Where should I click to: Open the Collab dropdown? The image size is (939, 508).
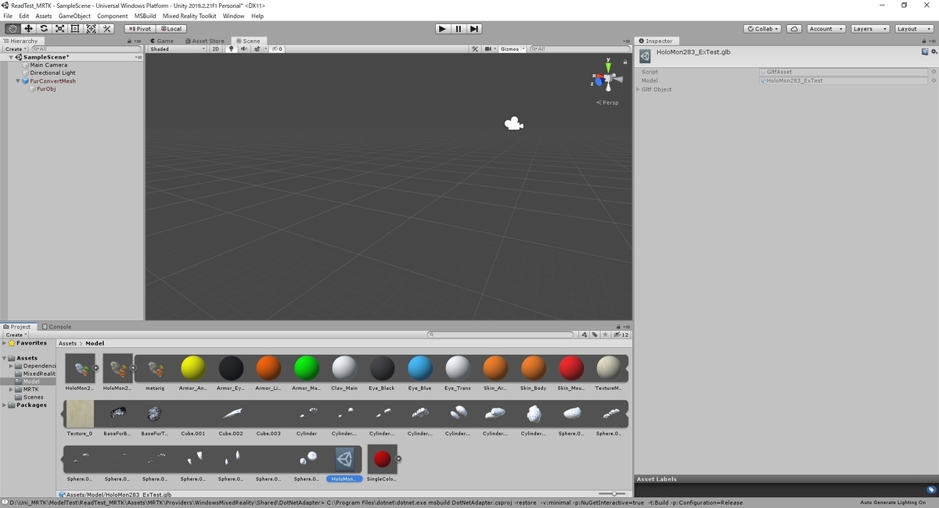point(763,29)
